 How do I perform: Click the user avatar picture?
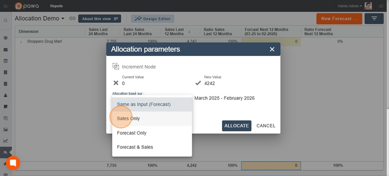(368, 6)
